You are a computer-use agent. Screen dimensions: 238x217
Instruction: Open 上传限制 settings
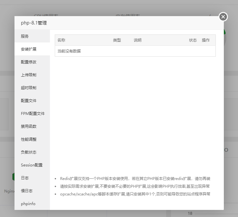32,75
